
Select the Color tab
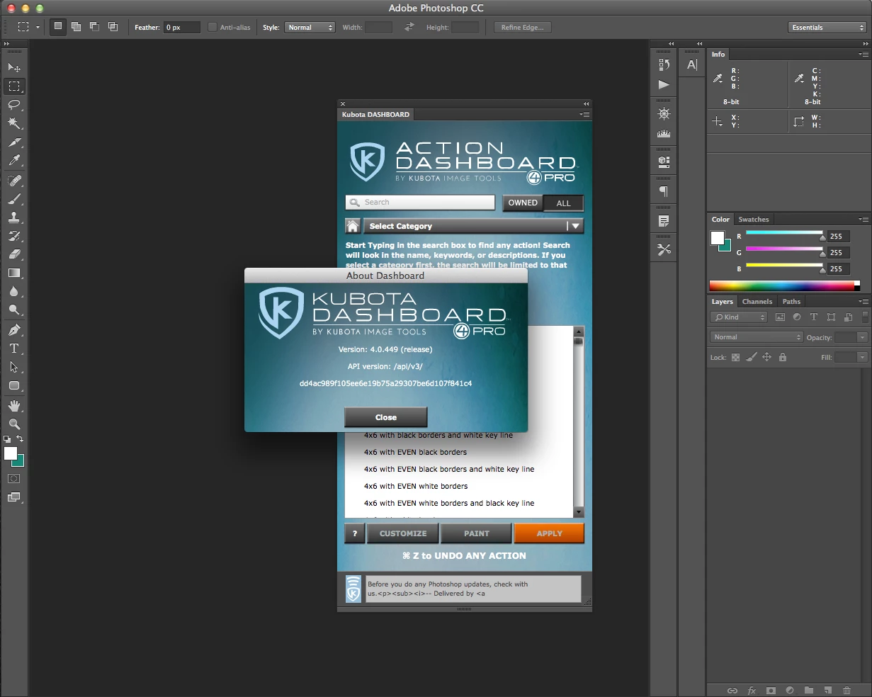coord(720,220)
